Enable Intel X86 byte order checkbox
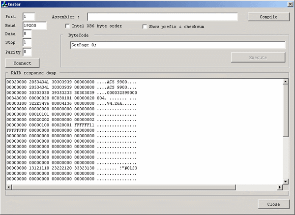This screenshot has height=215, width=295. click(67, 26)
